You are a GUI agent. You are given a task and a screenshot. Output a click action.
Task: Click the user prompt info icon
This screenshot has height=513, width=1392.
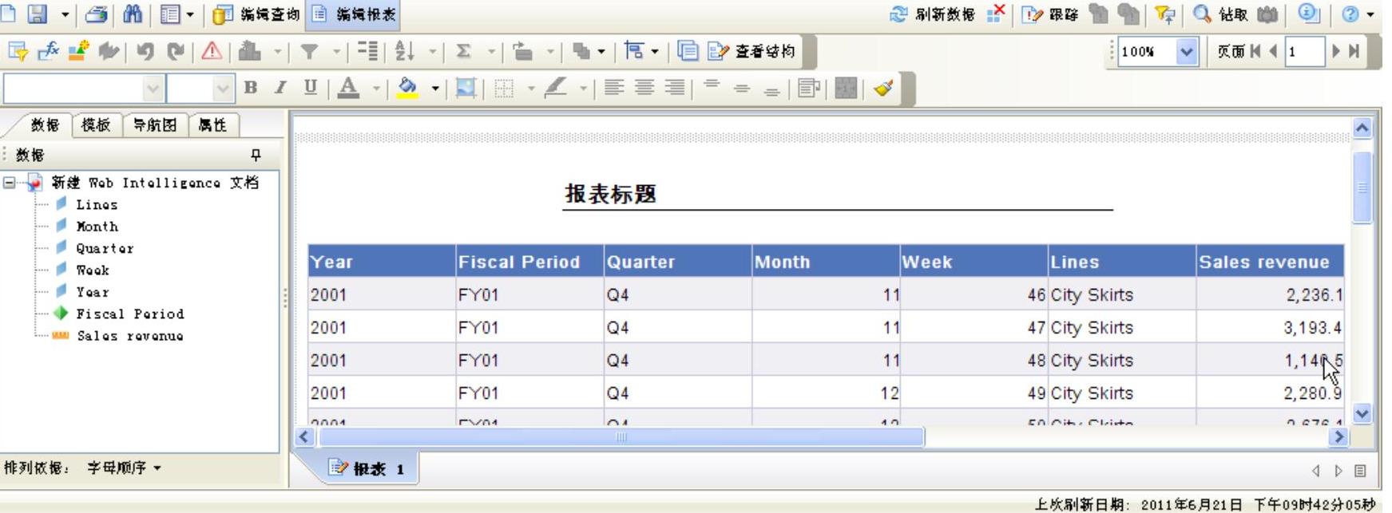click(x=1308, y=14)
